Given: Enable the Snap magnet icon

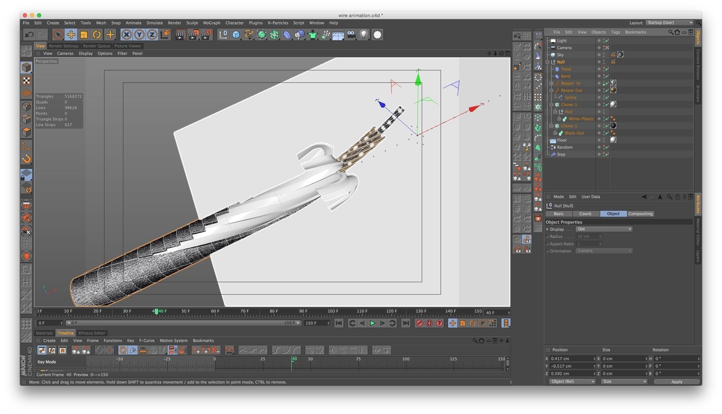Looking at the screenshot, I should 26,159.
